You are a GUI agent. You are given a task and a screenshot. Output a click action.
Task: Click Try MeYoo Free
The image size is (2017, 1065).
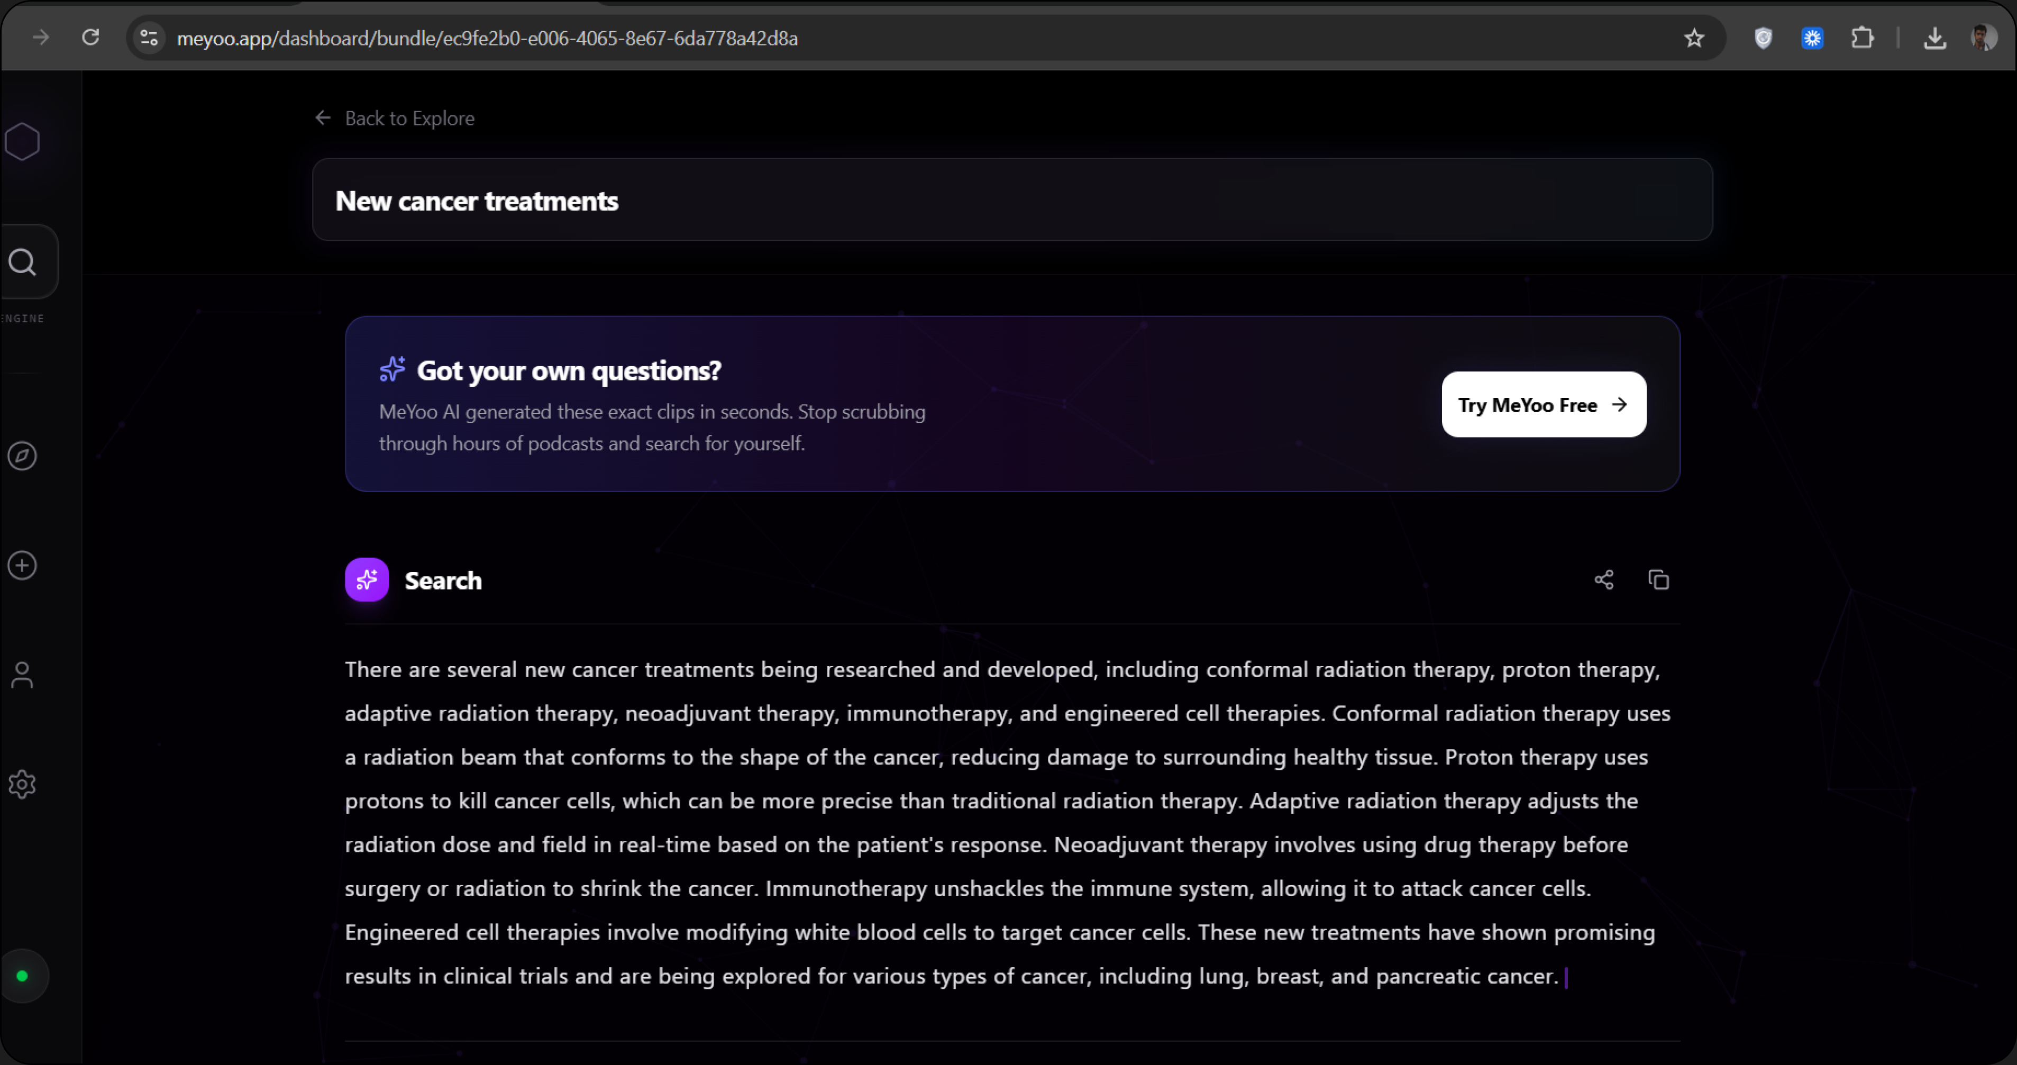click(1543, 404)
